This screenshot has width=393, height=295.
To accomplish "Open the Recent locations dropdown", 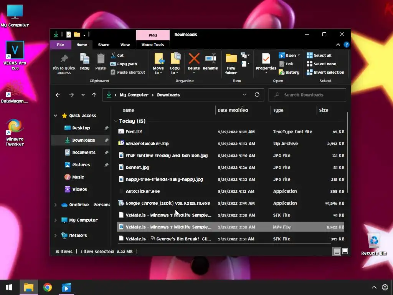I will pyautogui.click(x=83, y=95).
